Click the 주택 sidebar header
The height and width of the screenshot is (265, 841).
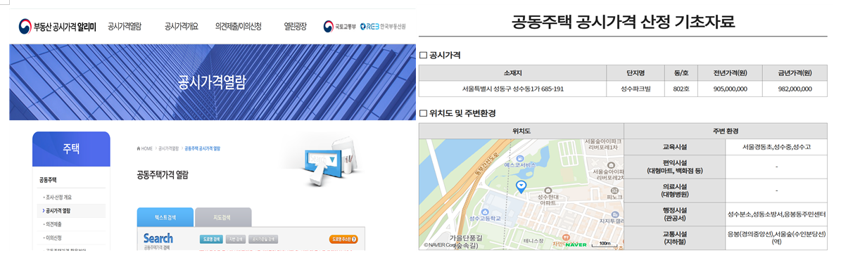[x=71, y=149]
